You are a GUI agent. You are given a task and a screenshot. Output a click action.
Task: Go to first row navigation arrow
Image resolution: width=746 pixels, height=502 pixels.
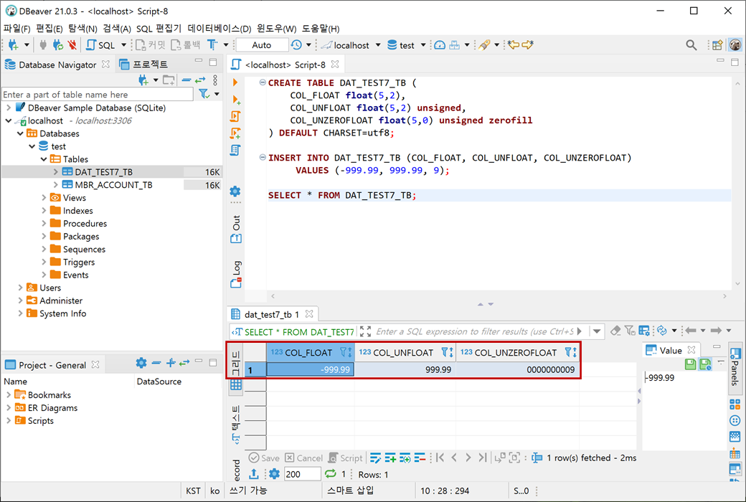click(440, 458)
